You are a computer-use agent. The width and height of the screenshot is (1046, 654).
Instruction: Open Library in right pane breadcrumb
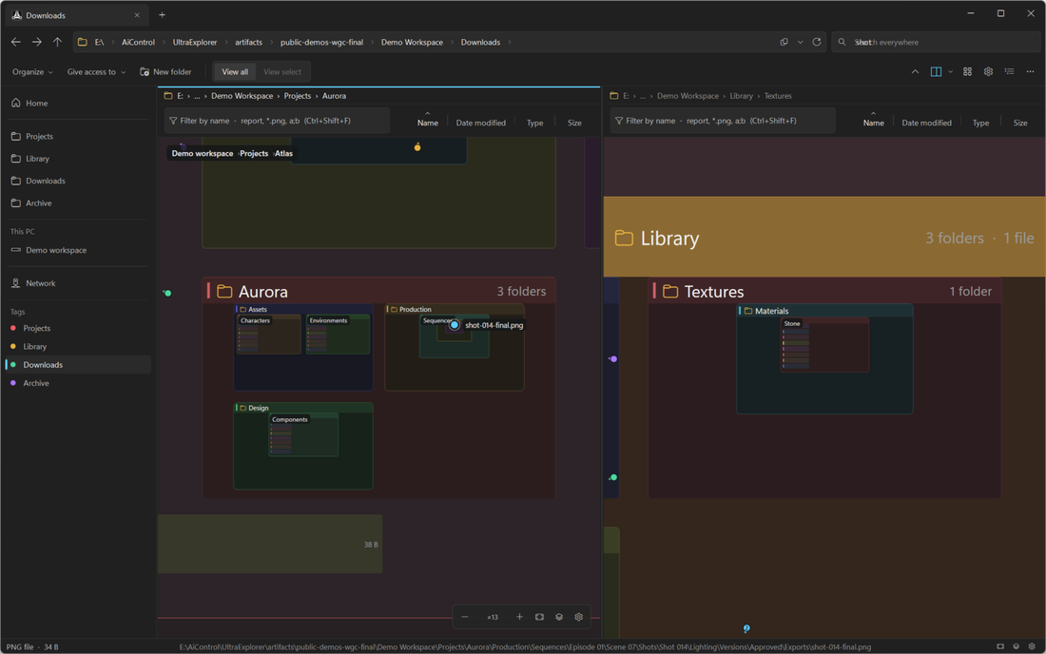(x=741, y=96)
